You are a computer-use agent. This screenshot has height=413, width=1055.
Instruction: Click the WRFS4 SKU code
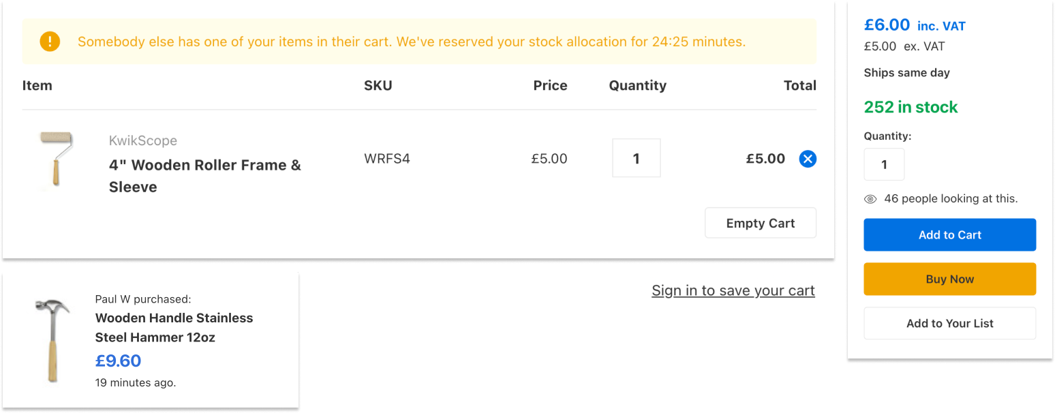387,159
